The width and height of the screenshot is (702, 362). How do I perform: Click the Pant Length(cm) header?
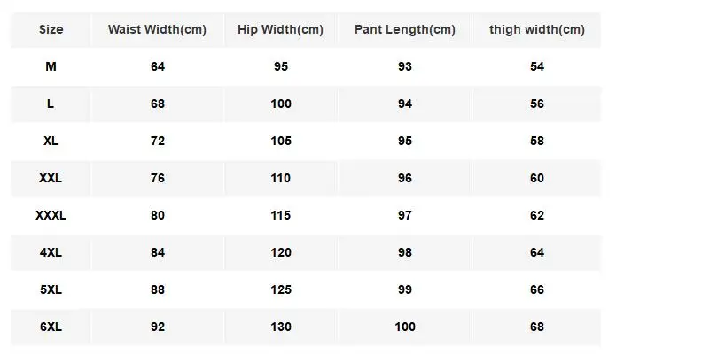point(404,29)
